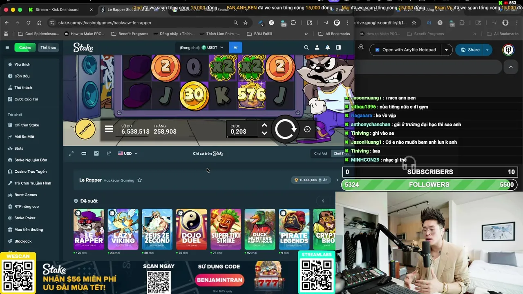Select Chơi Vui fun play mode
The width and height of the screenshot is (523, 294).
coord(320,154)
